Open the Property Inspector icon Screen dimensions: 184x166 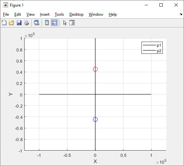[x=72, y=23]
